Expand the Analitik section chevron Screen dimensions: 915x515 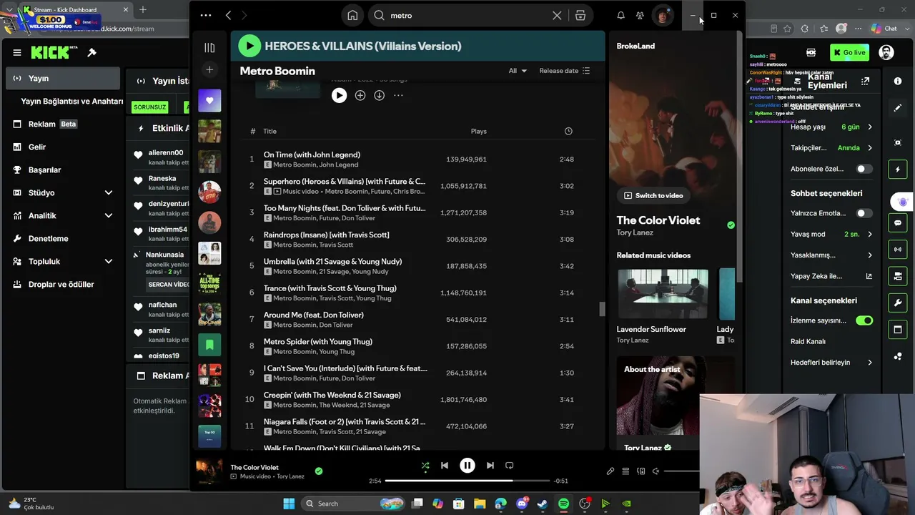(109, 215)
